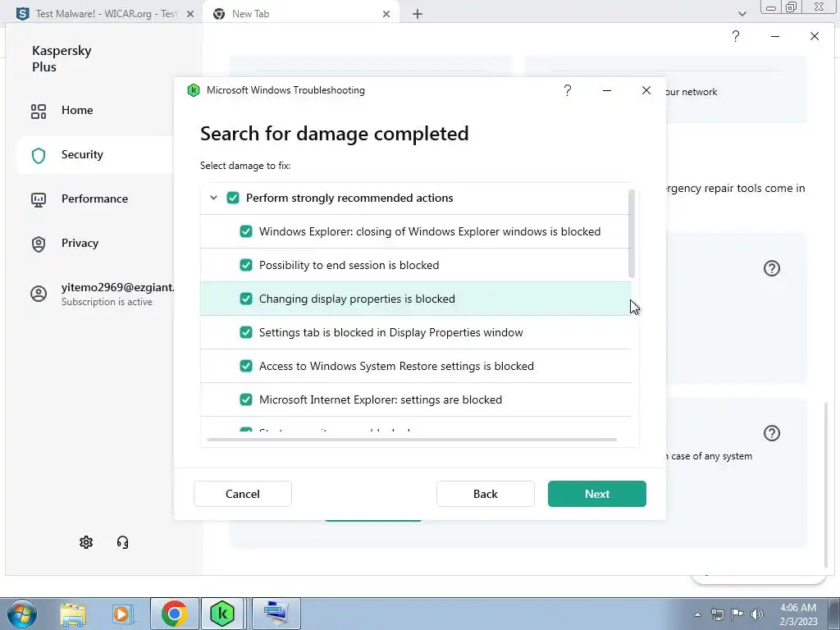
Task: Switch to the 'New Tab' browser tab
Action: [x=300, y=14]
